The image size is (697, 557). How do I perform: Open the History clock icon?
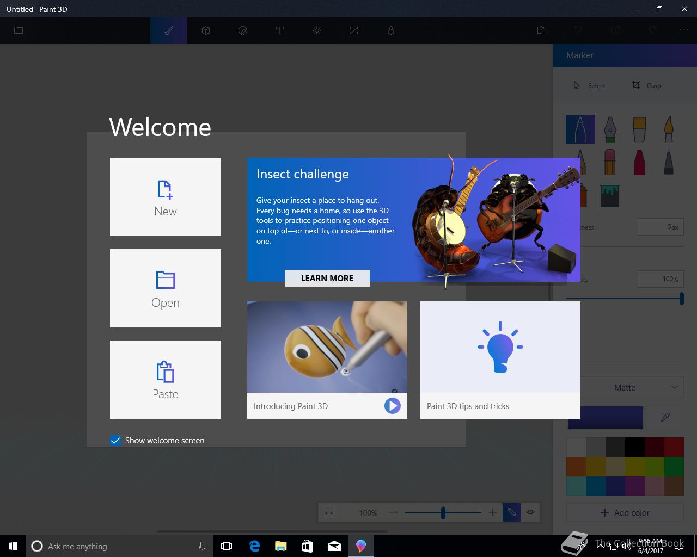click(615, 30)
